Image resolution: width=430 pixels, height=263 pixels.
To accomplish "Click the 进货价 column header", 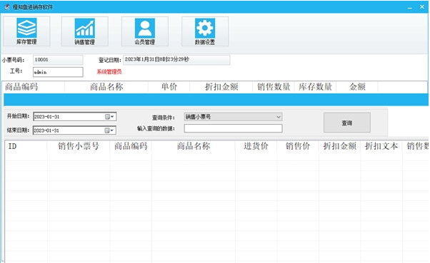I will (x=256, y=146).
